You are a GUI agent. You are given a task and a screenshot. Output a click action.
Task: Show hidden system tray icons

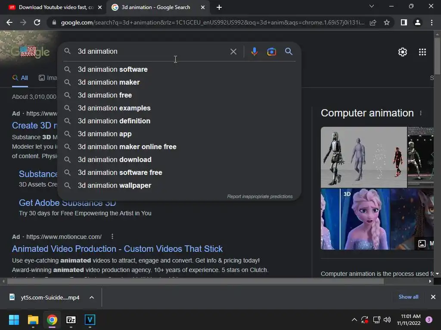pos(354,320)
